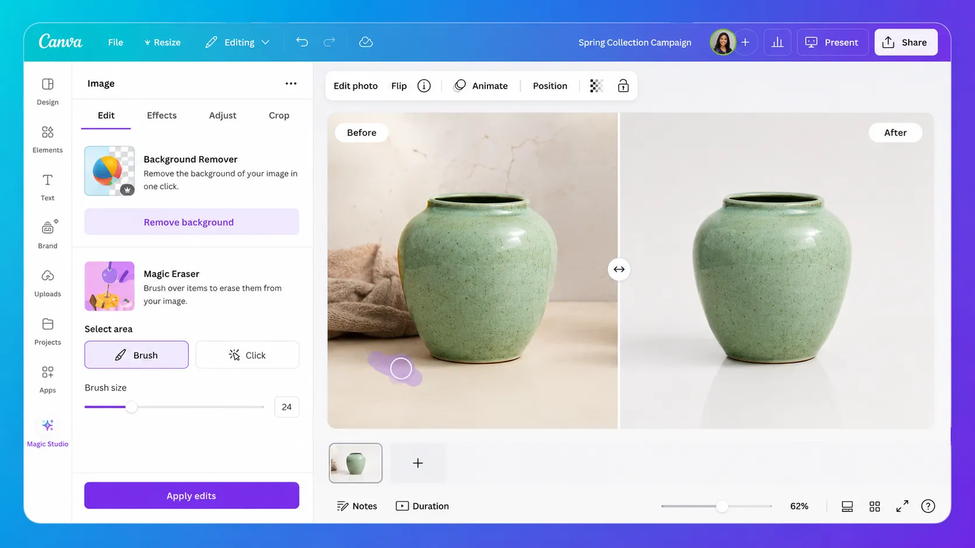The image size is (975, 548).
Task: Click Position in toolbar
Action: pos(550,86)
